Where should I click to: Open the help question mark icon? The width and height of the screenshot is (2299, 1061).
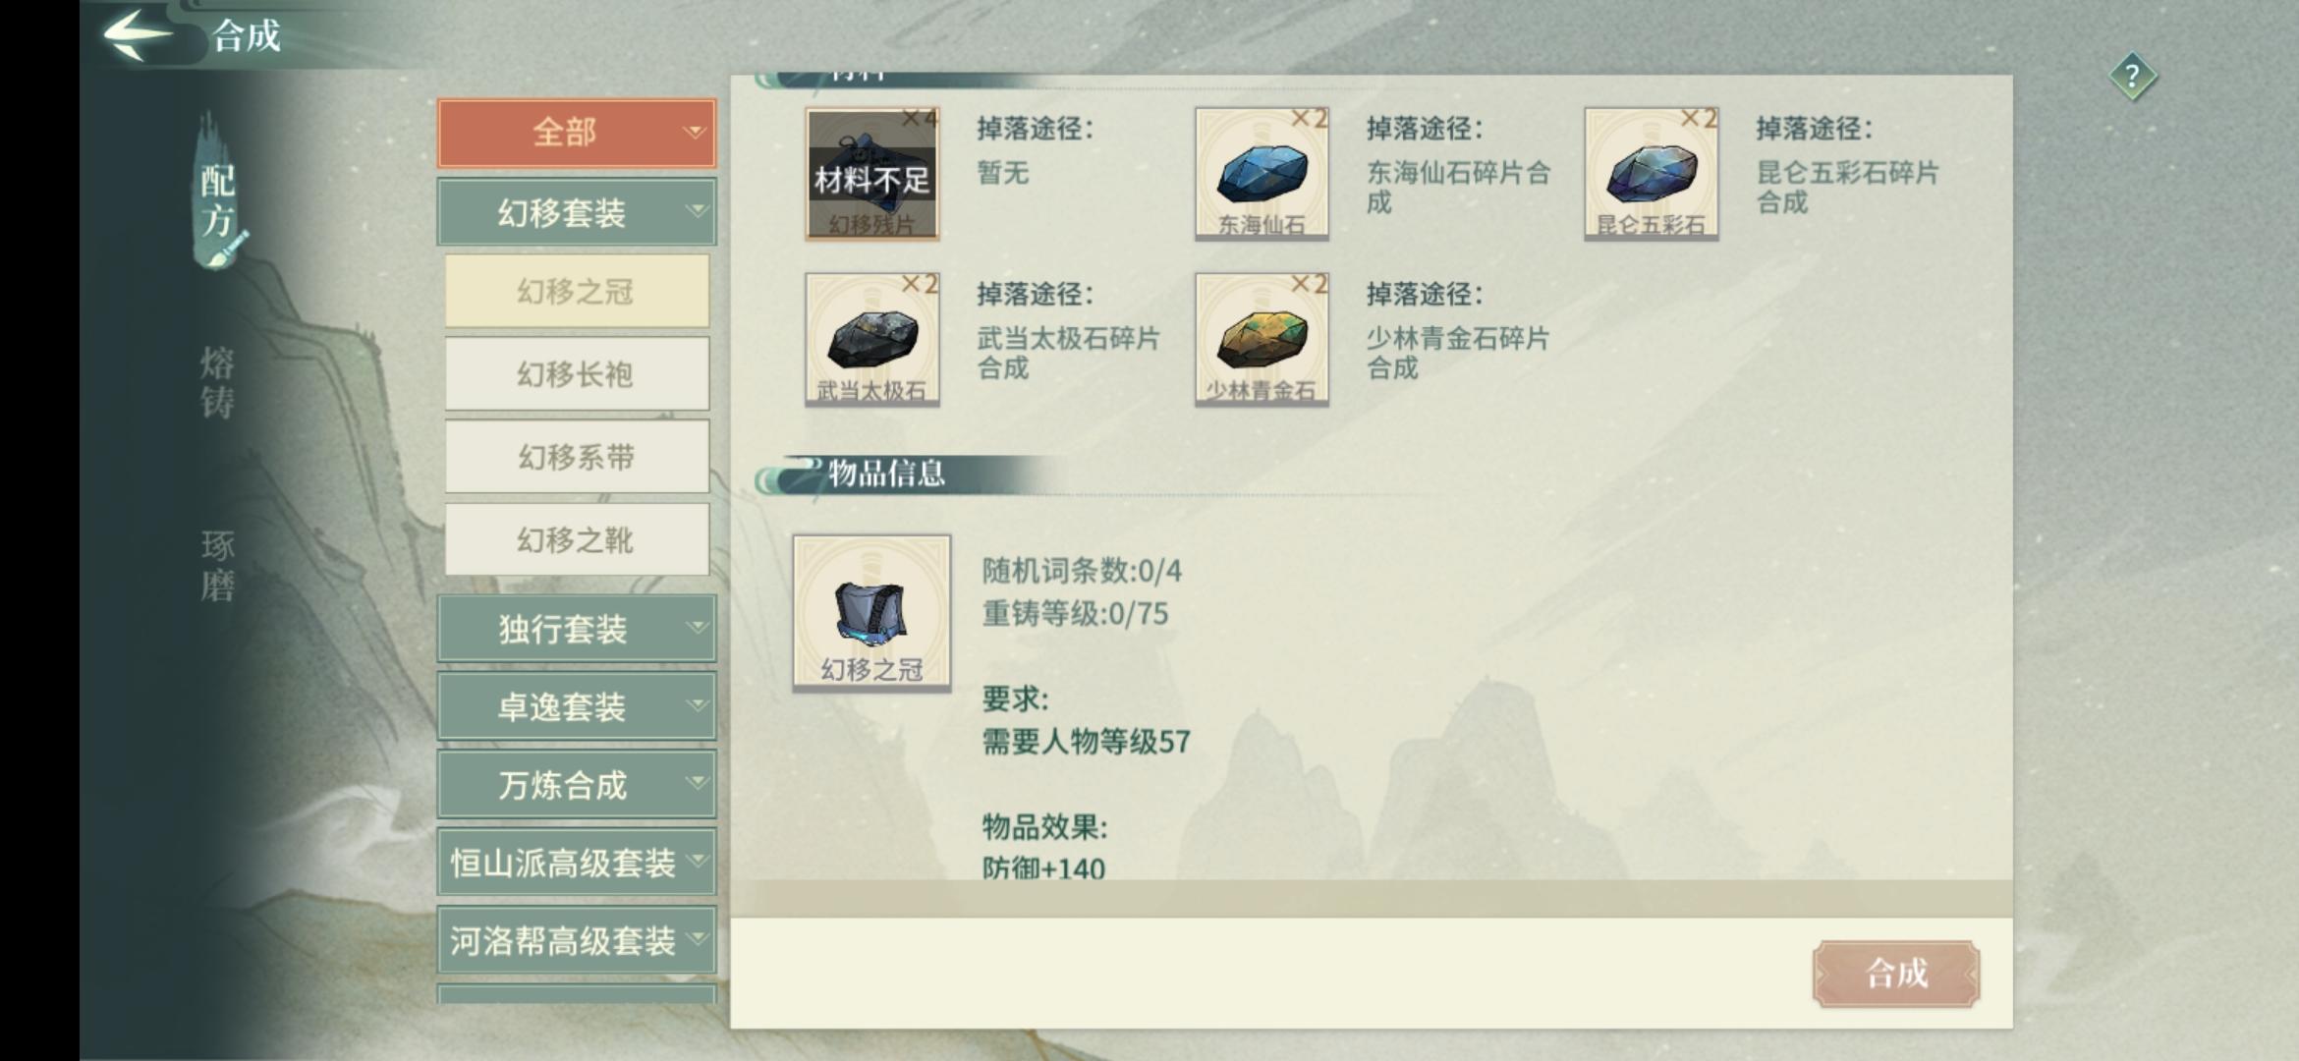[2132, 77]
